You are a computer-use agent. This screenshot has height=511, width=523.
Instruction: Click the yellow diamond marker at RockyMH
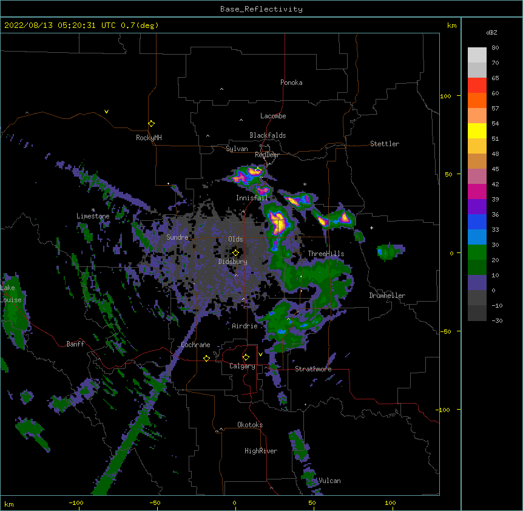[151, 124]
